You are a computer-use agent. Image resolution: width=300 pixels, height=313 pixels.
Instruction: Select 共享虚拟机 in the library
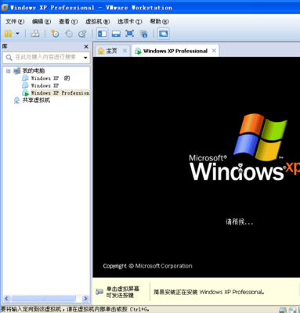pos(36,100)
